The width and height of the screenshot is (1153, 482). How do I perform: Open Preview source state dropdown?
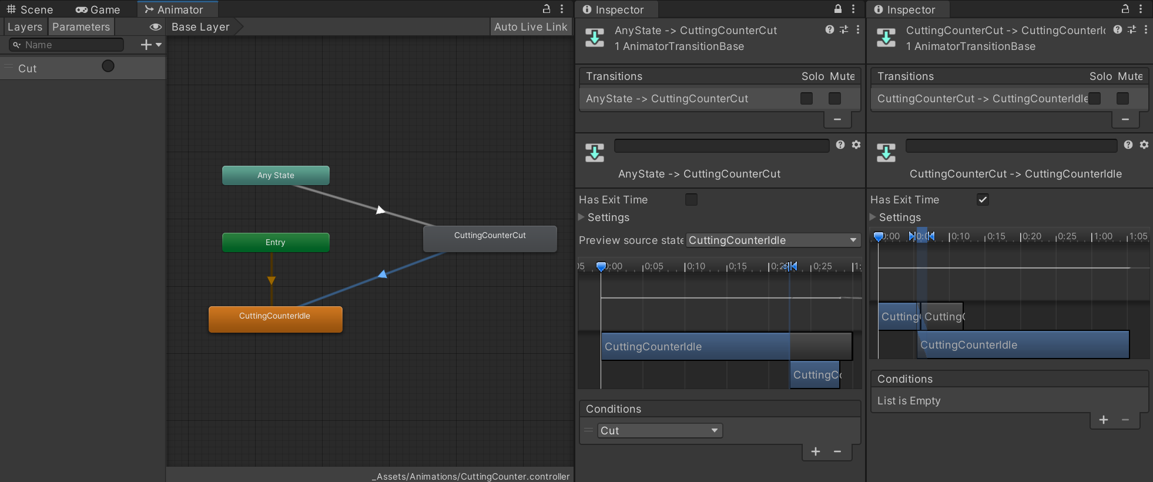(773, 240)
